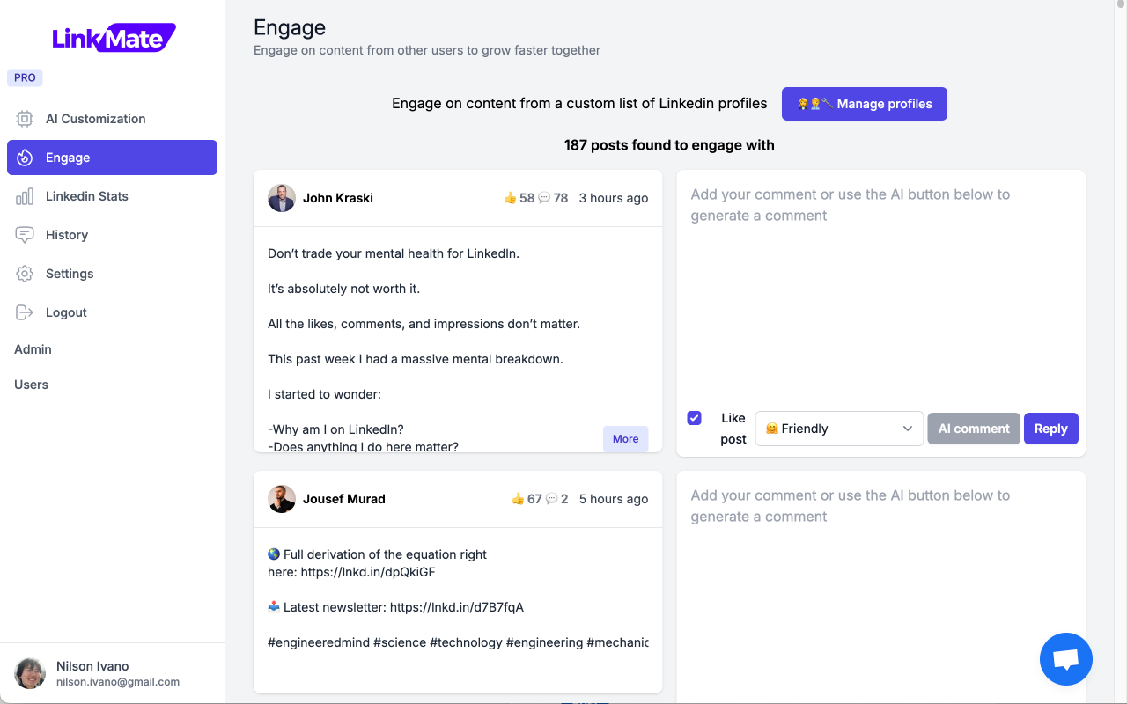
Task: Click the Manage profiles button
Action: point(864,104)
